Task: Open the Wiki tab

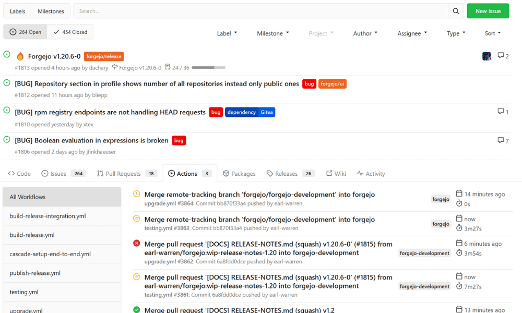Action: tap(336, 174)
